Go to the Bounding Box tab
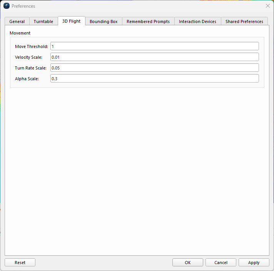 104,21
